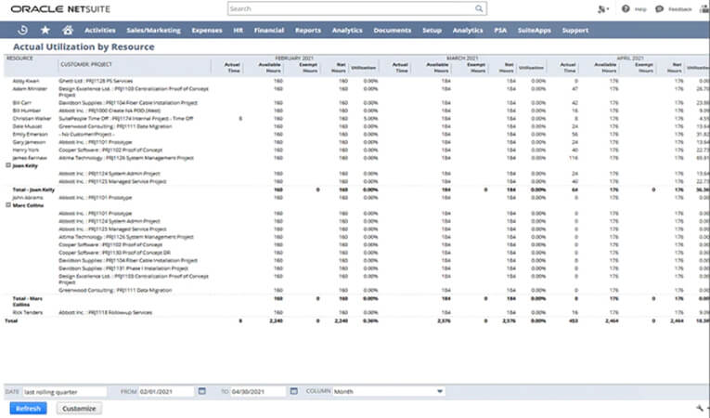Open the PSA menu
The image size is (710, 418).
click(x=500, y=30)
